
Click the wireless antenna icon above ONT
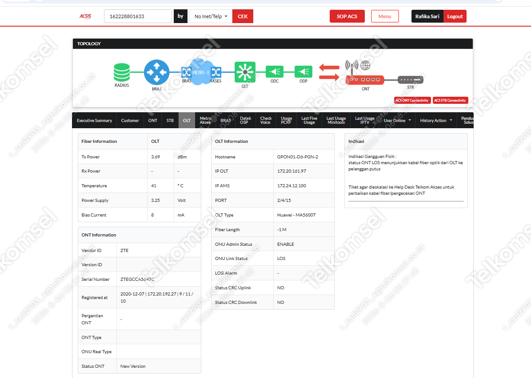click(x=352, y=67)
